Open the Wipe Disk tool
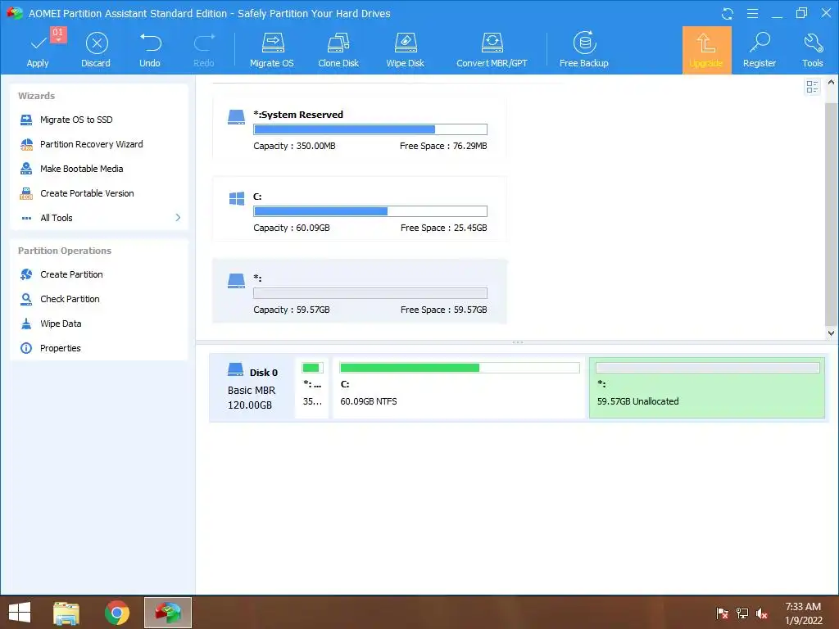 [405, 50]
